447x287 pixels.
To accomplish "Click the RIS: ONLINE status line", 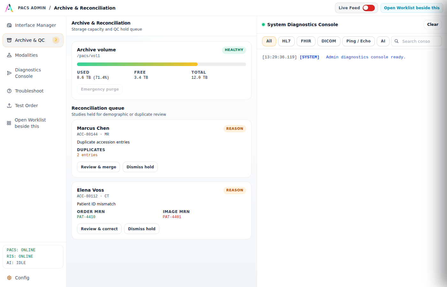I will [x=20, y=256].
